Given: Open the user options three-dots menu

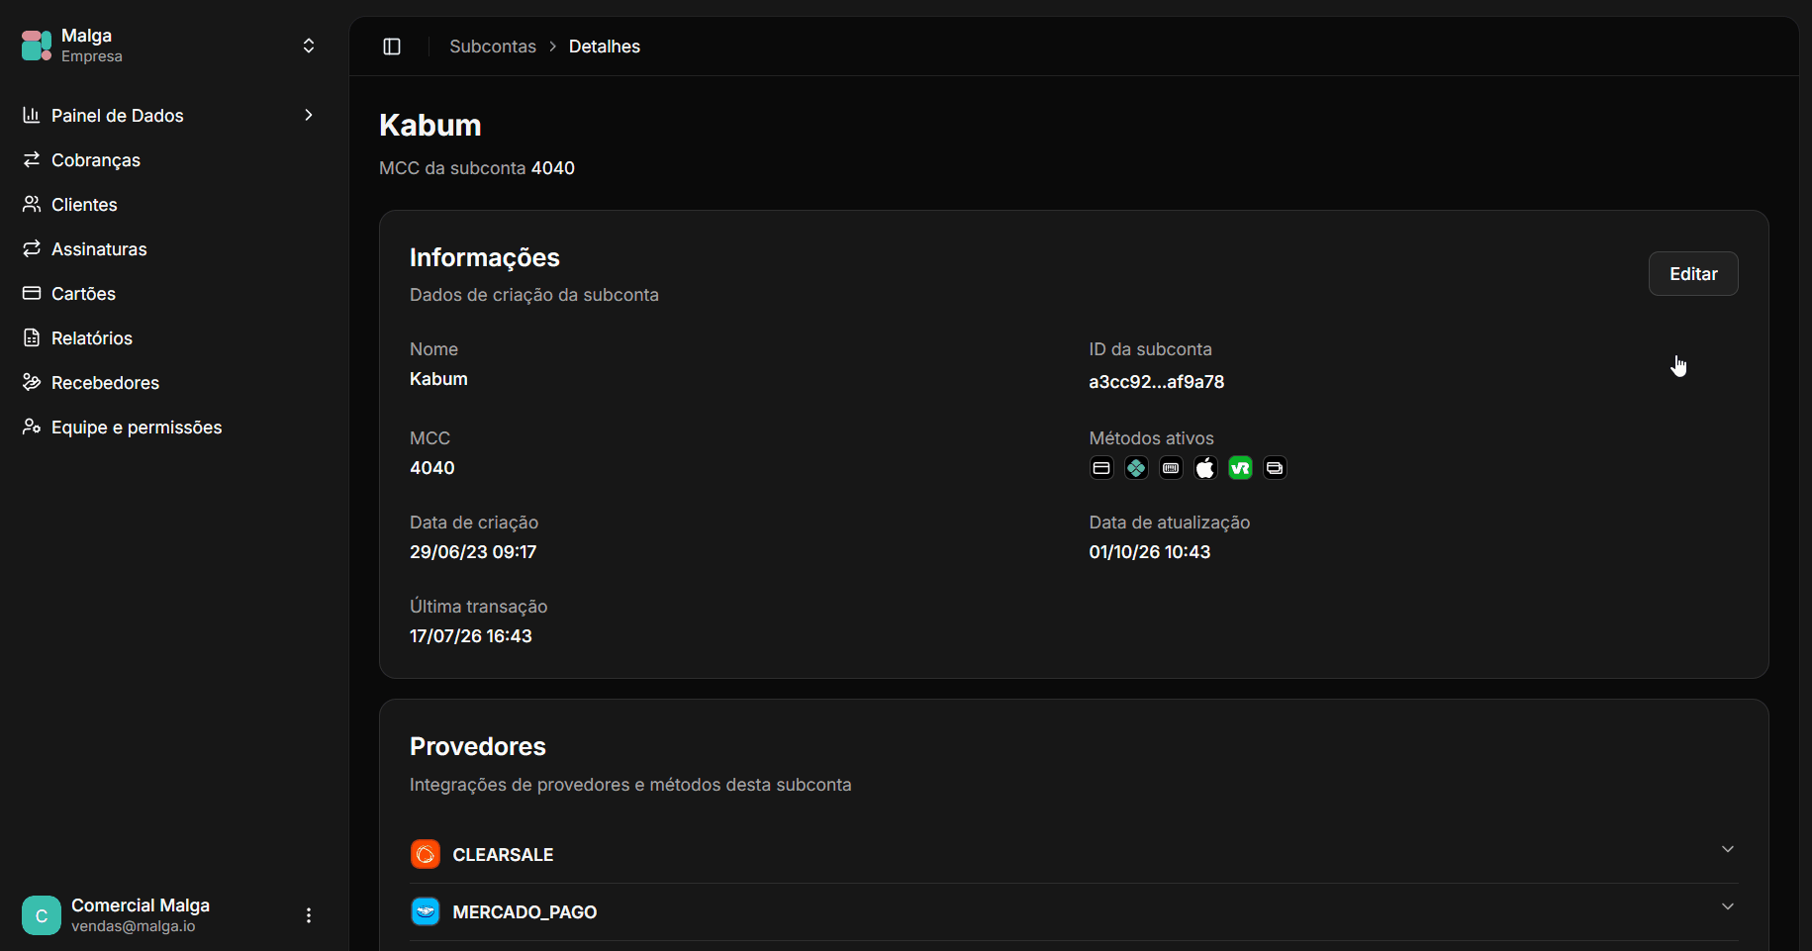Looking at the screenshot, I should [309, 915].
